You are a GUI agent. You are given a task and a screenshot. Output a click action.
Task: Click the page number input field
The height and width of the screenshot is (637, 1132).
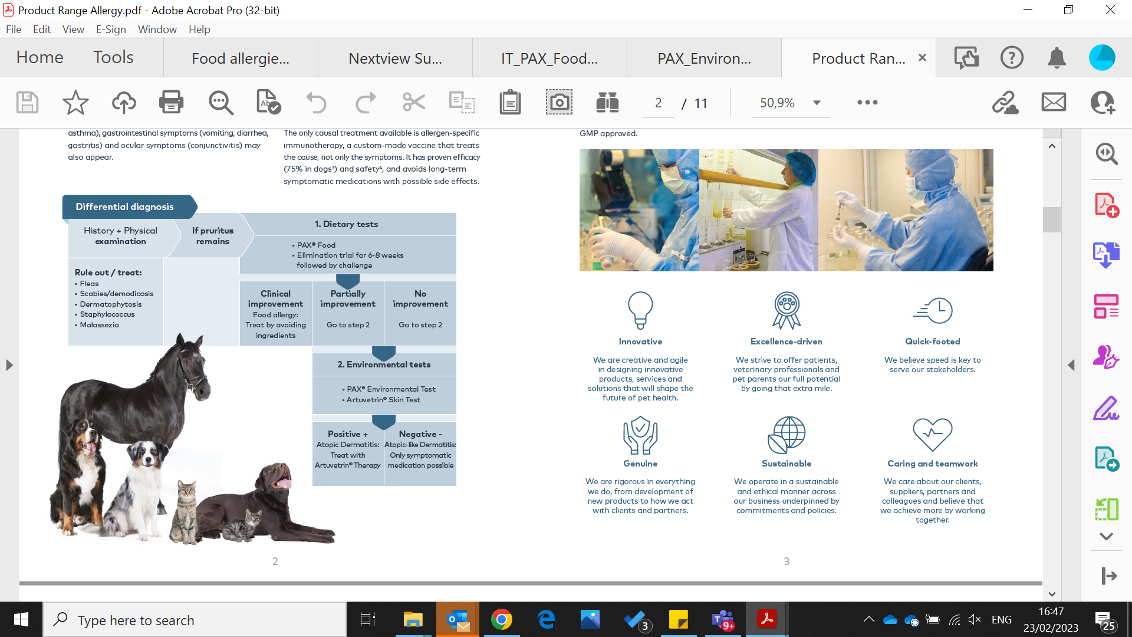[x=658, y=103]
